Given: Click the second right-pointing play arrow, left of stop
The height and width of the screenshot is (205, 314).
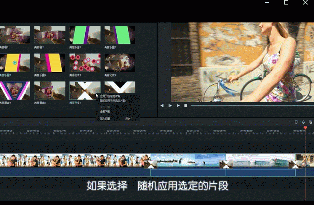Looking at the screenshot, I should (178, 106).
